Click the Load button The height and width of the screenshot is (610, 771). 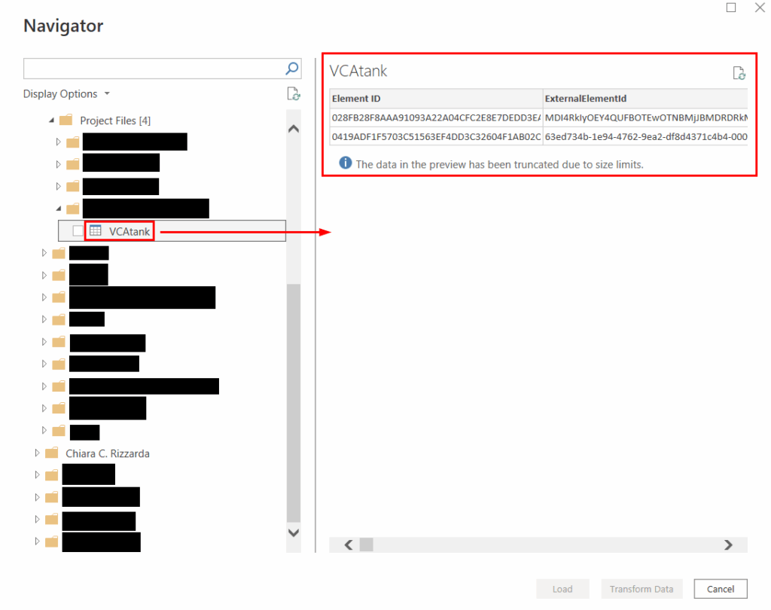pos(562,589)
